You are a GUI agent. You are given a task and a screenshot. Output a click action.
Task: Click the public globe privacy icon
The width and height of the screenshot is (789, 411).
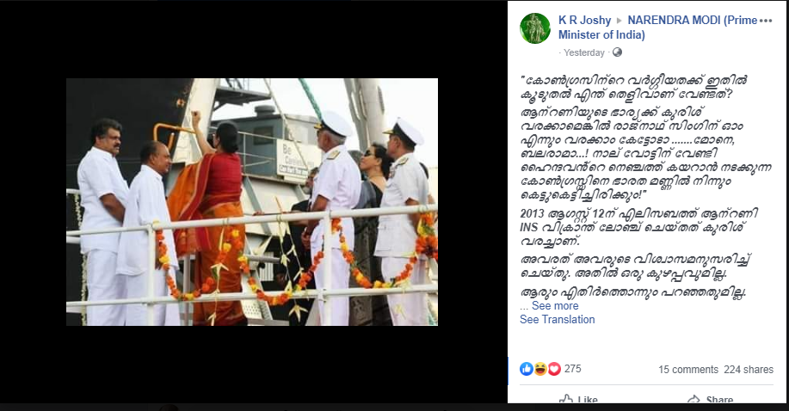(x=618, y=52)
